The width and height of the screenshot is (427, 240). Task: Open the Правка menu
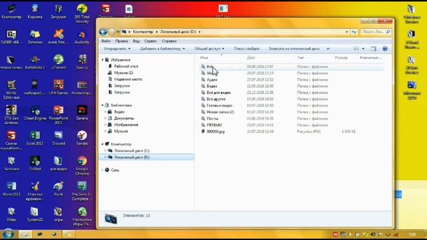[x=121, y=41]
